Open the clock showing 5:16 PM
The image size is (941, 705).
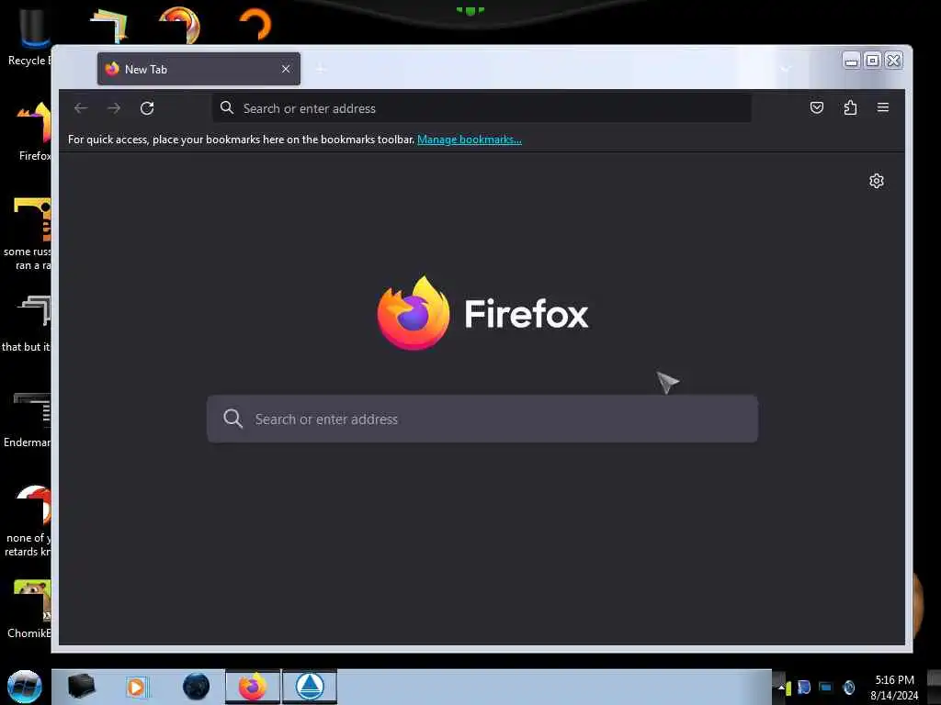894,687
